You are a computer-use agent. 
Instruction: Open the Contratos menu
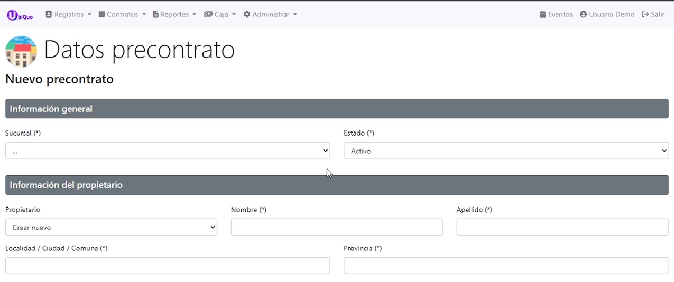pos(122,15)
